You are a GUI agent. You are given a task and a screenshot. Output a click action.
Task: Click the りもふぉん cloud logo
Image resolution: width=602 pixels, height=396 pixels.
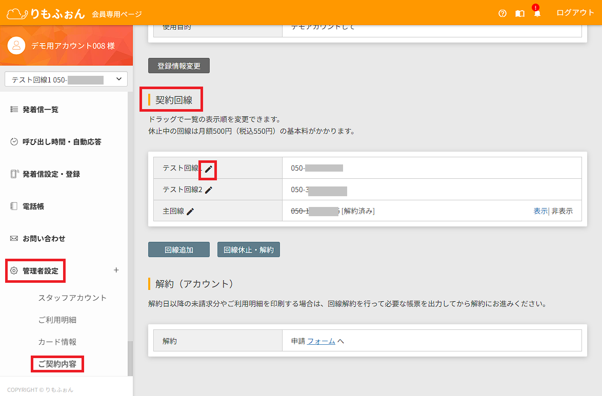point(46,13)
